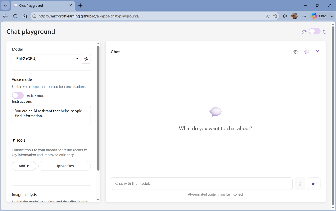336x211 pixels.
Task: Click into the Instructions text area
Action: tap(51, 116)
